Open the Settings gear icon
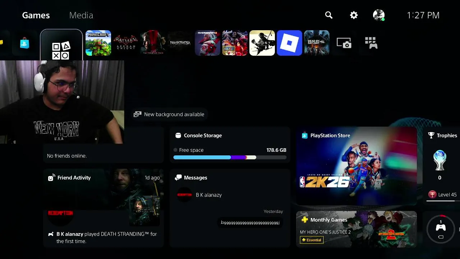This screenshot has width=460, height=259. coord(354,15)
